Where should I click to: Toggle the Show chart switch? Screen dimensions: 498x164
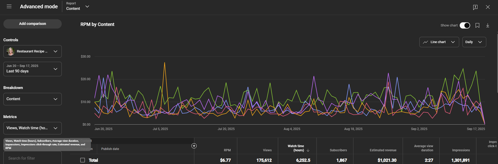pyautogui.click(x=465, y=25)
